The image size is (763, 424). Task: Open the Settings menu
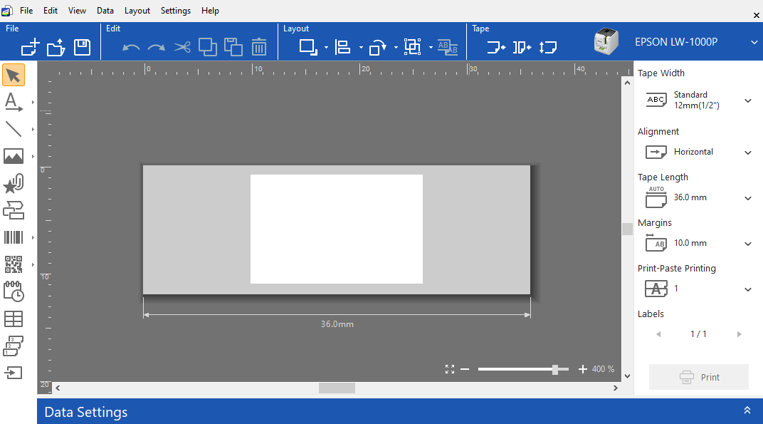click(x=176, y=11)
